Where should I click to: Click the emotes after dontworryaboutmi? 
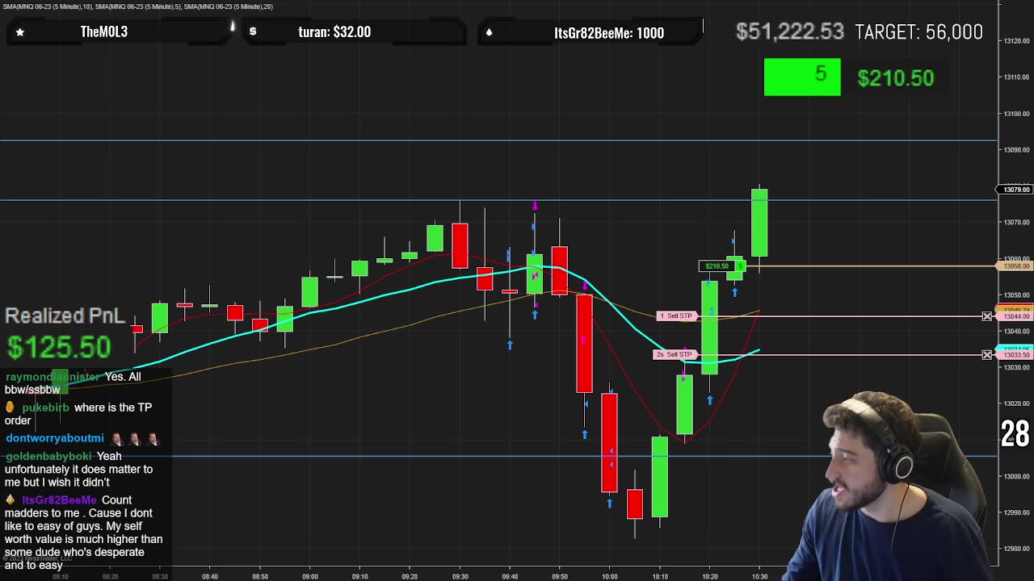135,439
